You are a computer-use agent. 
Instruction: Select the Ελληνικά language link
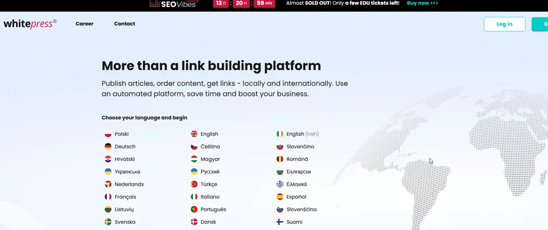[x=297, y=184]
